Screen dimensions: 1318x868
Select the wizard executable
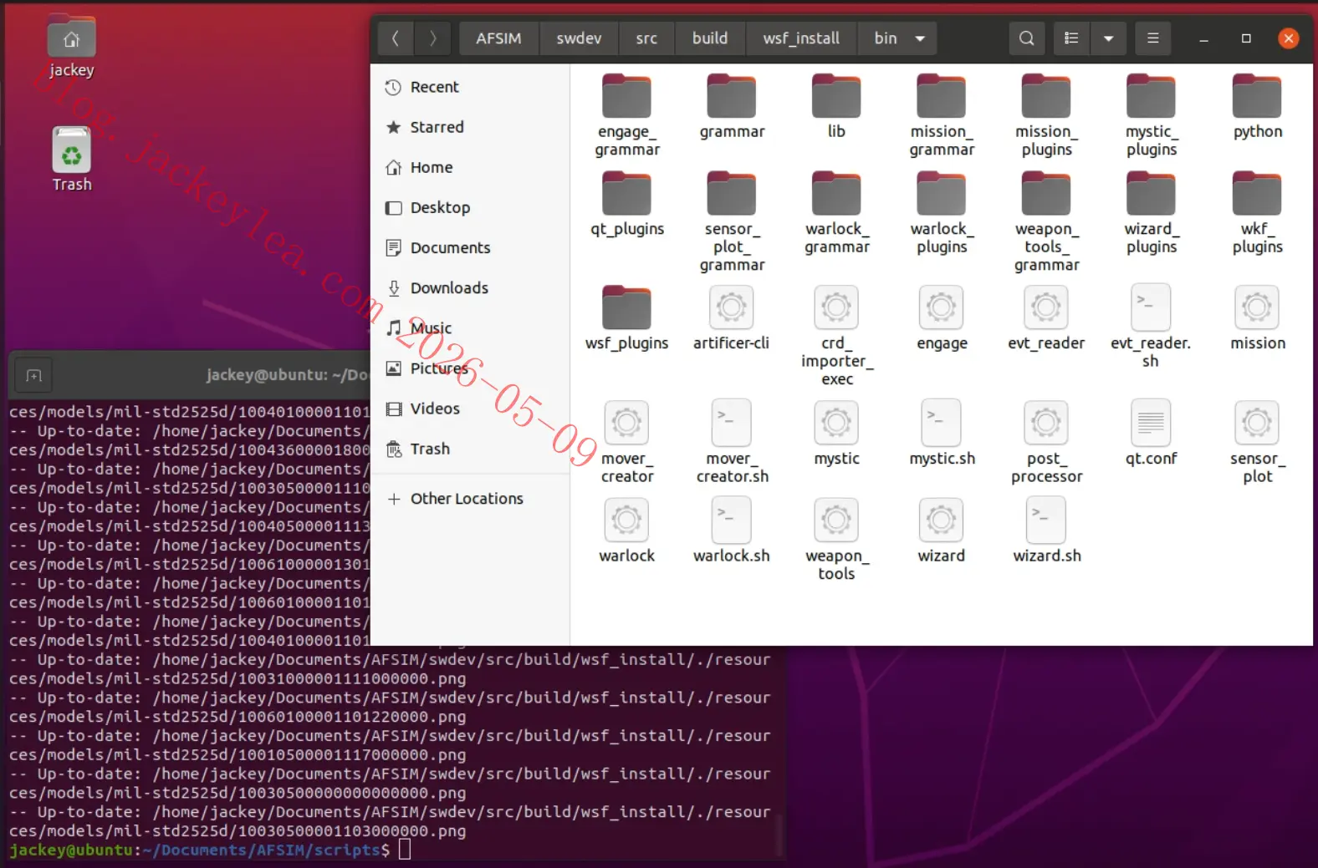tap(941, 531)
